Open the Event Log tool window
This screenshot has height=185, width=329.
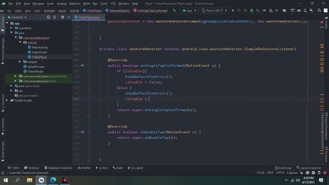[283, 168]
